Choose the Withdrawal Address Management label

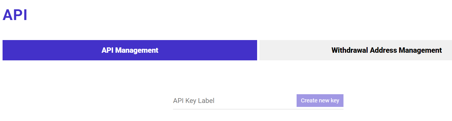[x=386, y=50]
